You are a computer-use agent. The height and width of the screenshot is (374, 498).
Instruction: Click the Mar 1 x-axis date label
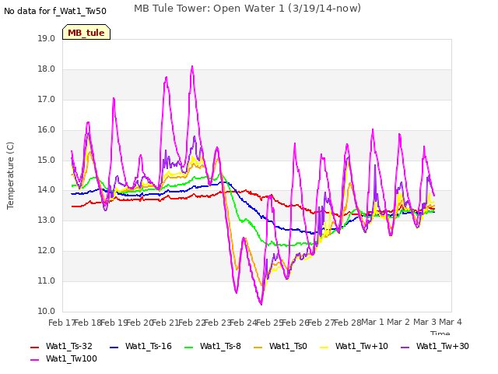pos(373,322)
